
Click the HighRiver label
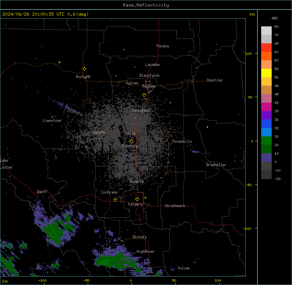[x=146, y=251]
